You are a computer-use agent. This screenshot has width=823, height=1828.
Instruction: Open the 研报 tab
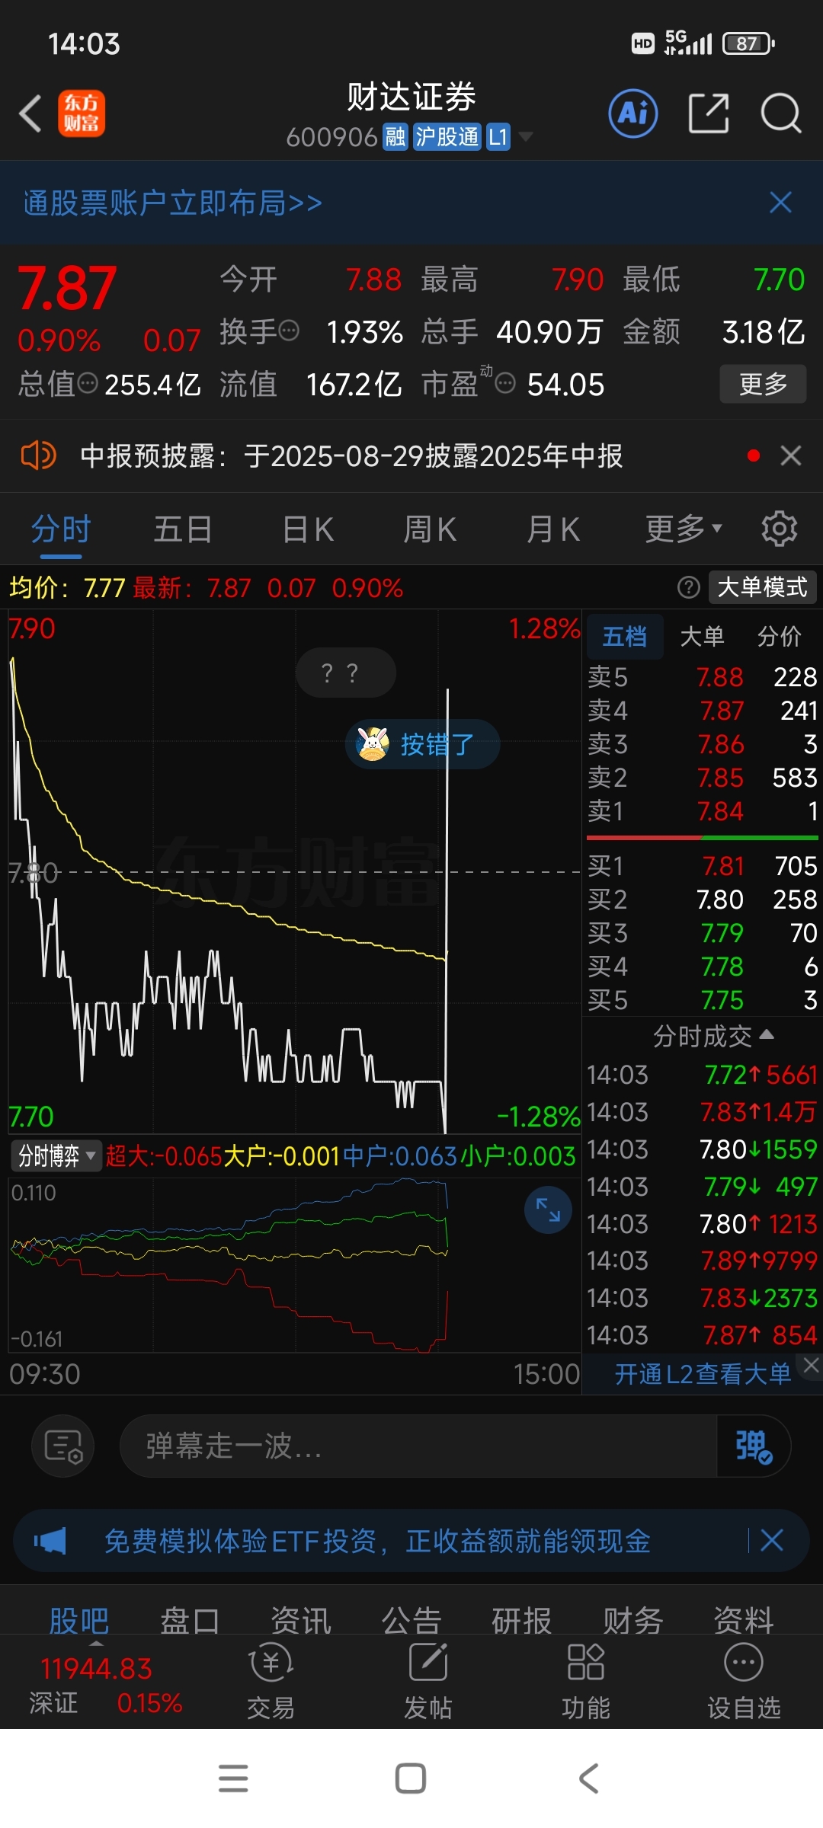522,1621
